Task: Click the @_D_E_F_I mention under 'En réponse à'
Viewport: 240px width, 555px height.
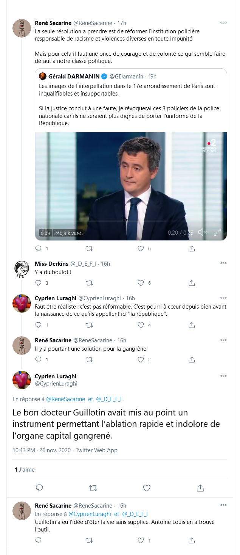Action: [109, 399]
